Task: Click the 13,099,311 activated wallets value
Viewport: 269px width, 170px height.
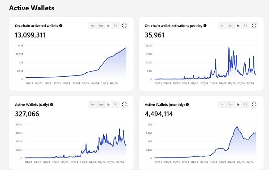Action: tap(30, 35)
